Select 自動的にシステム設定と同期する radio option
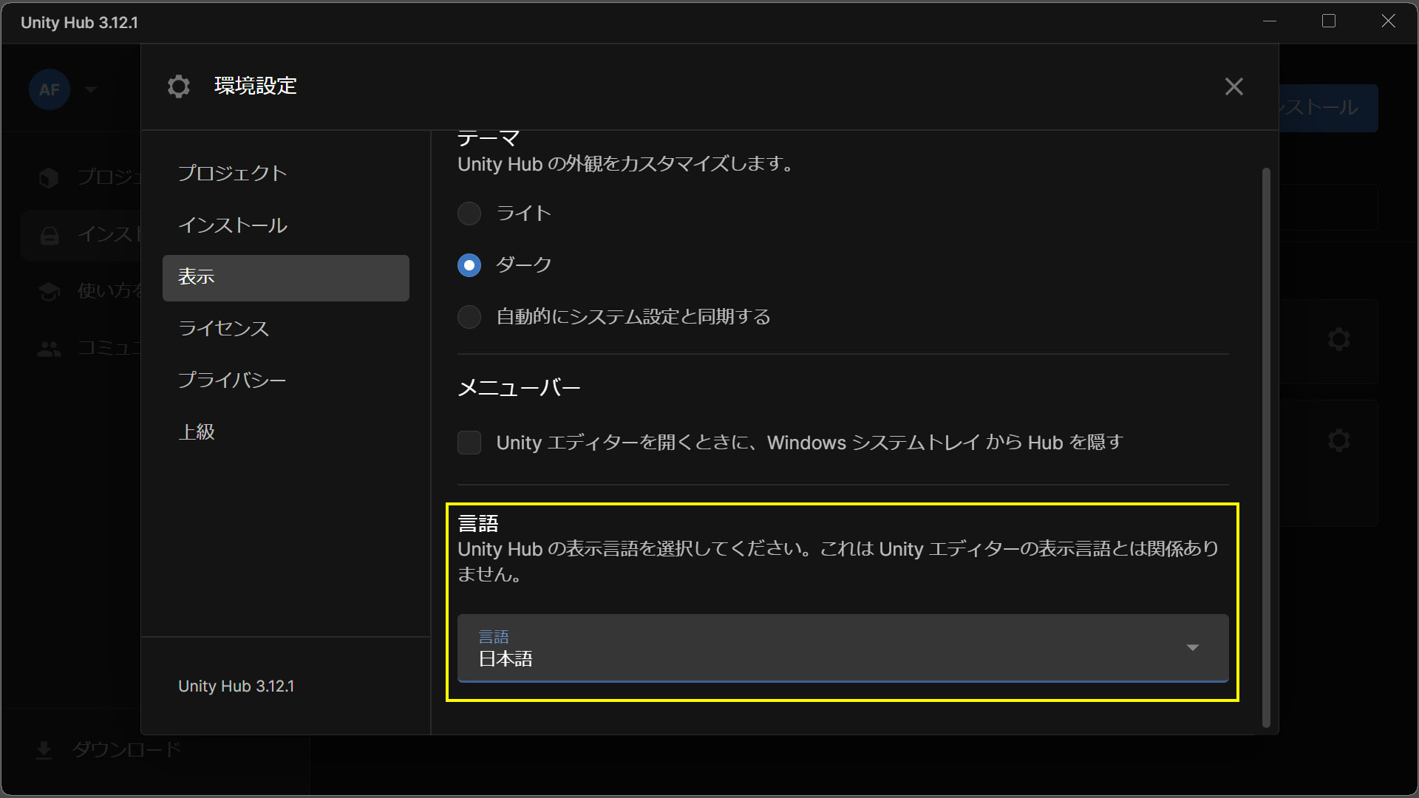This screenshot has width=1419, height=798. coord(469,317)
